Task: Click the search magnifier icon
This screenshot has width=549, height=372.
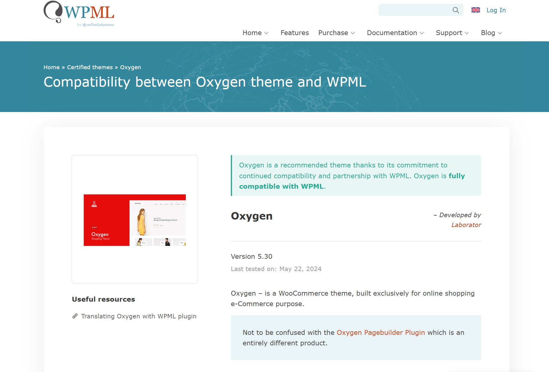Action: tap(456, 10)
